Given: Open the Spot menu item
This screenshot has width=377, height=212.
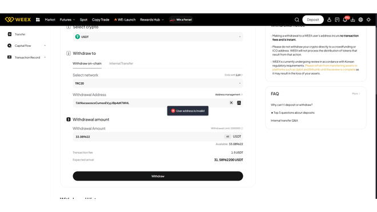Looking at the screenshot, I should pos(83,20).
